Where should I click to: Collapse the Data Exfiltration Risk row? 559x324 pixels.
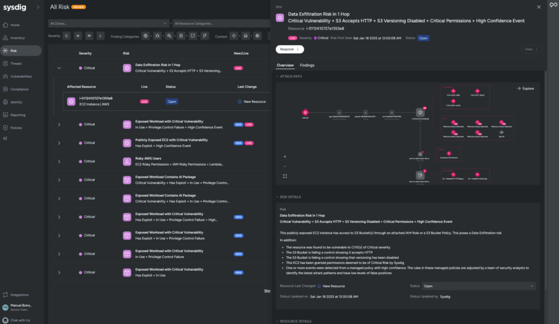pyautogui.click(x=59, y=68)
